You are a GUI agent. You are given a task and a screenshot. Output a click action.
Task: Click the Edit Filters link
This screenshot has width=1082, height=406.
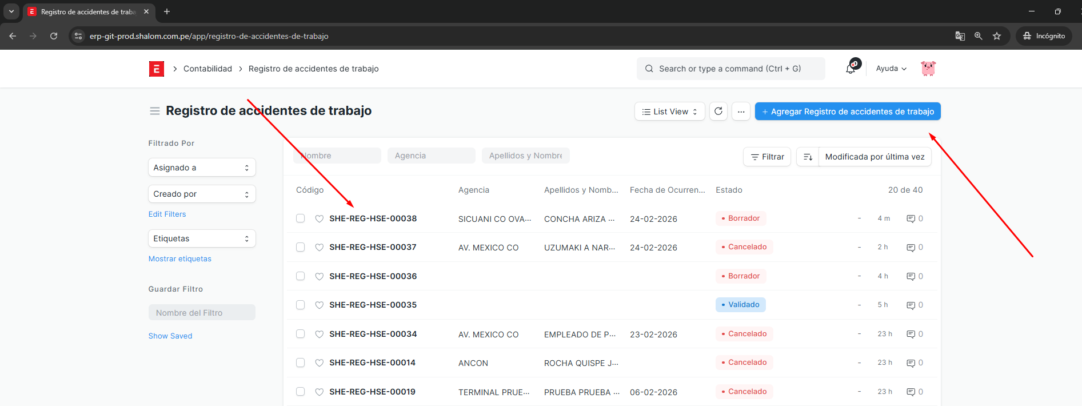click(x=167, y=214)
